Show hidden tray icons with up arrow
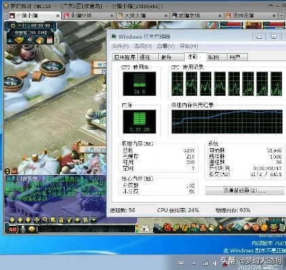The width and height of the screenshot is (286, 270). [x=194, y=263]
